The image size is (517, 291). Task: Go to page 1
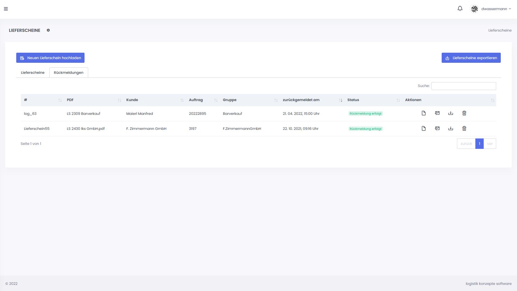pyautogui.click(x=479, y=144)
